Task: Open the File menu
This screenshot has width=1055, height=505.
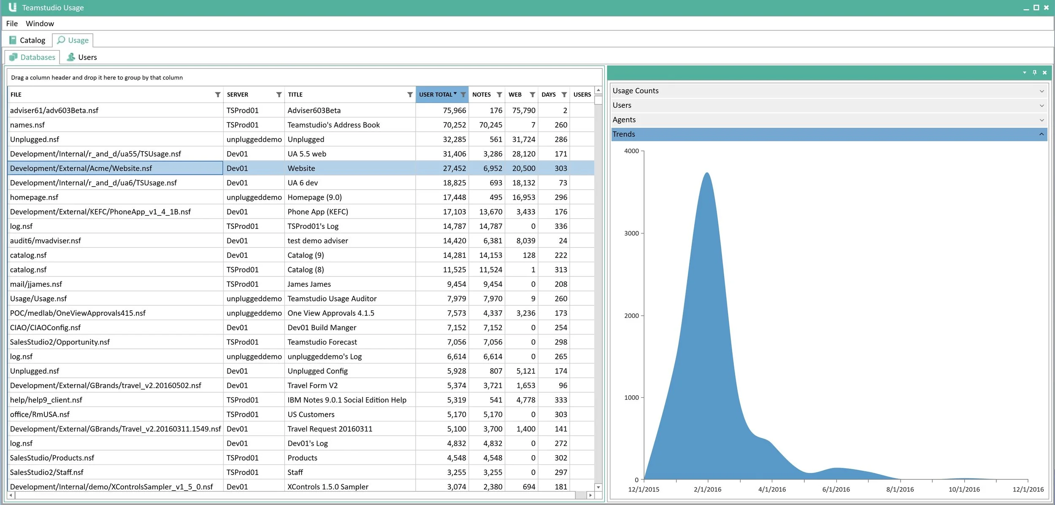Action: tap(12, 24)
